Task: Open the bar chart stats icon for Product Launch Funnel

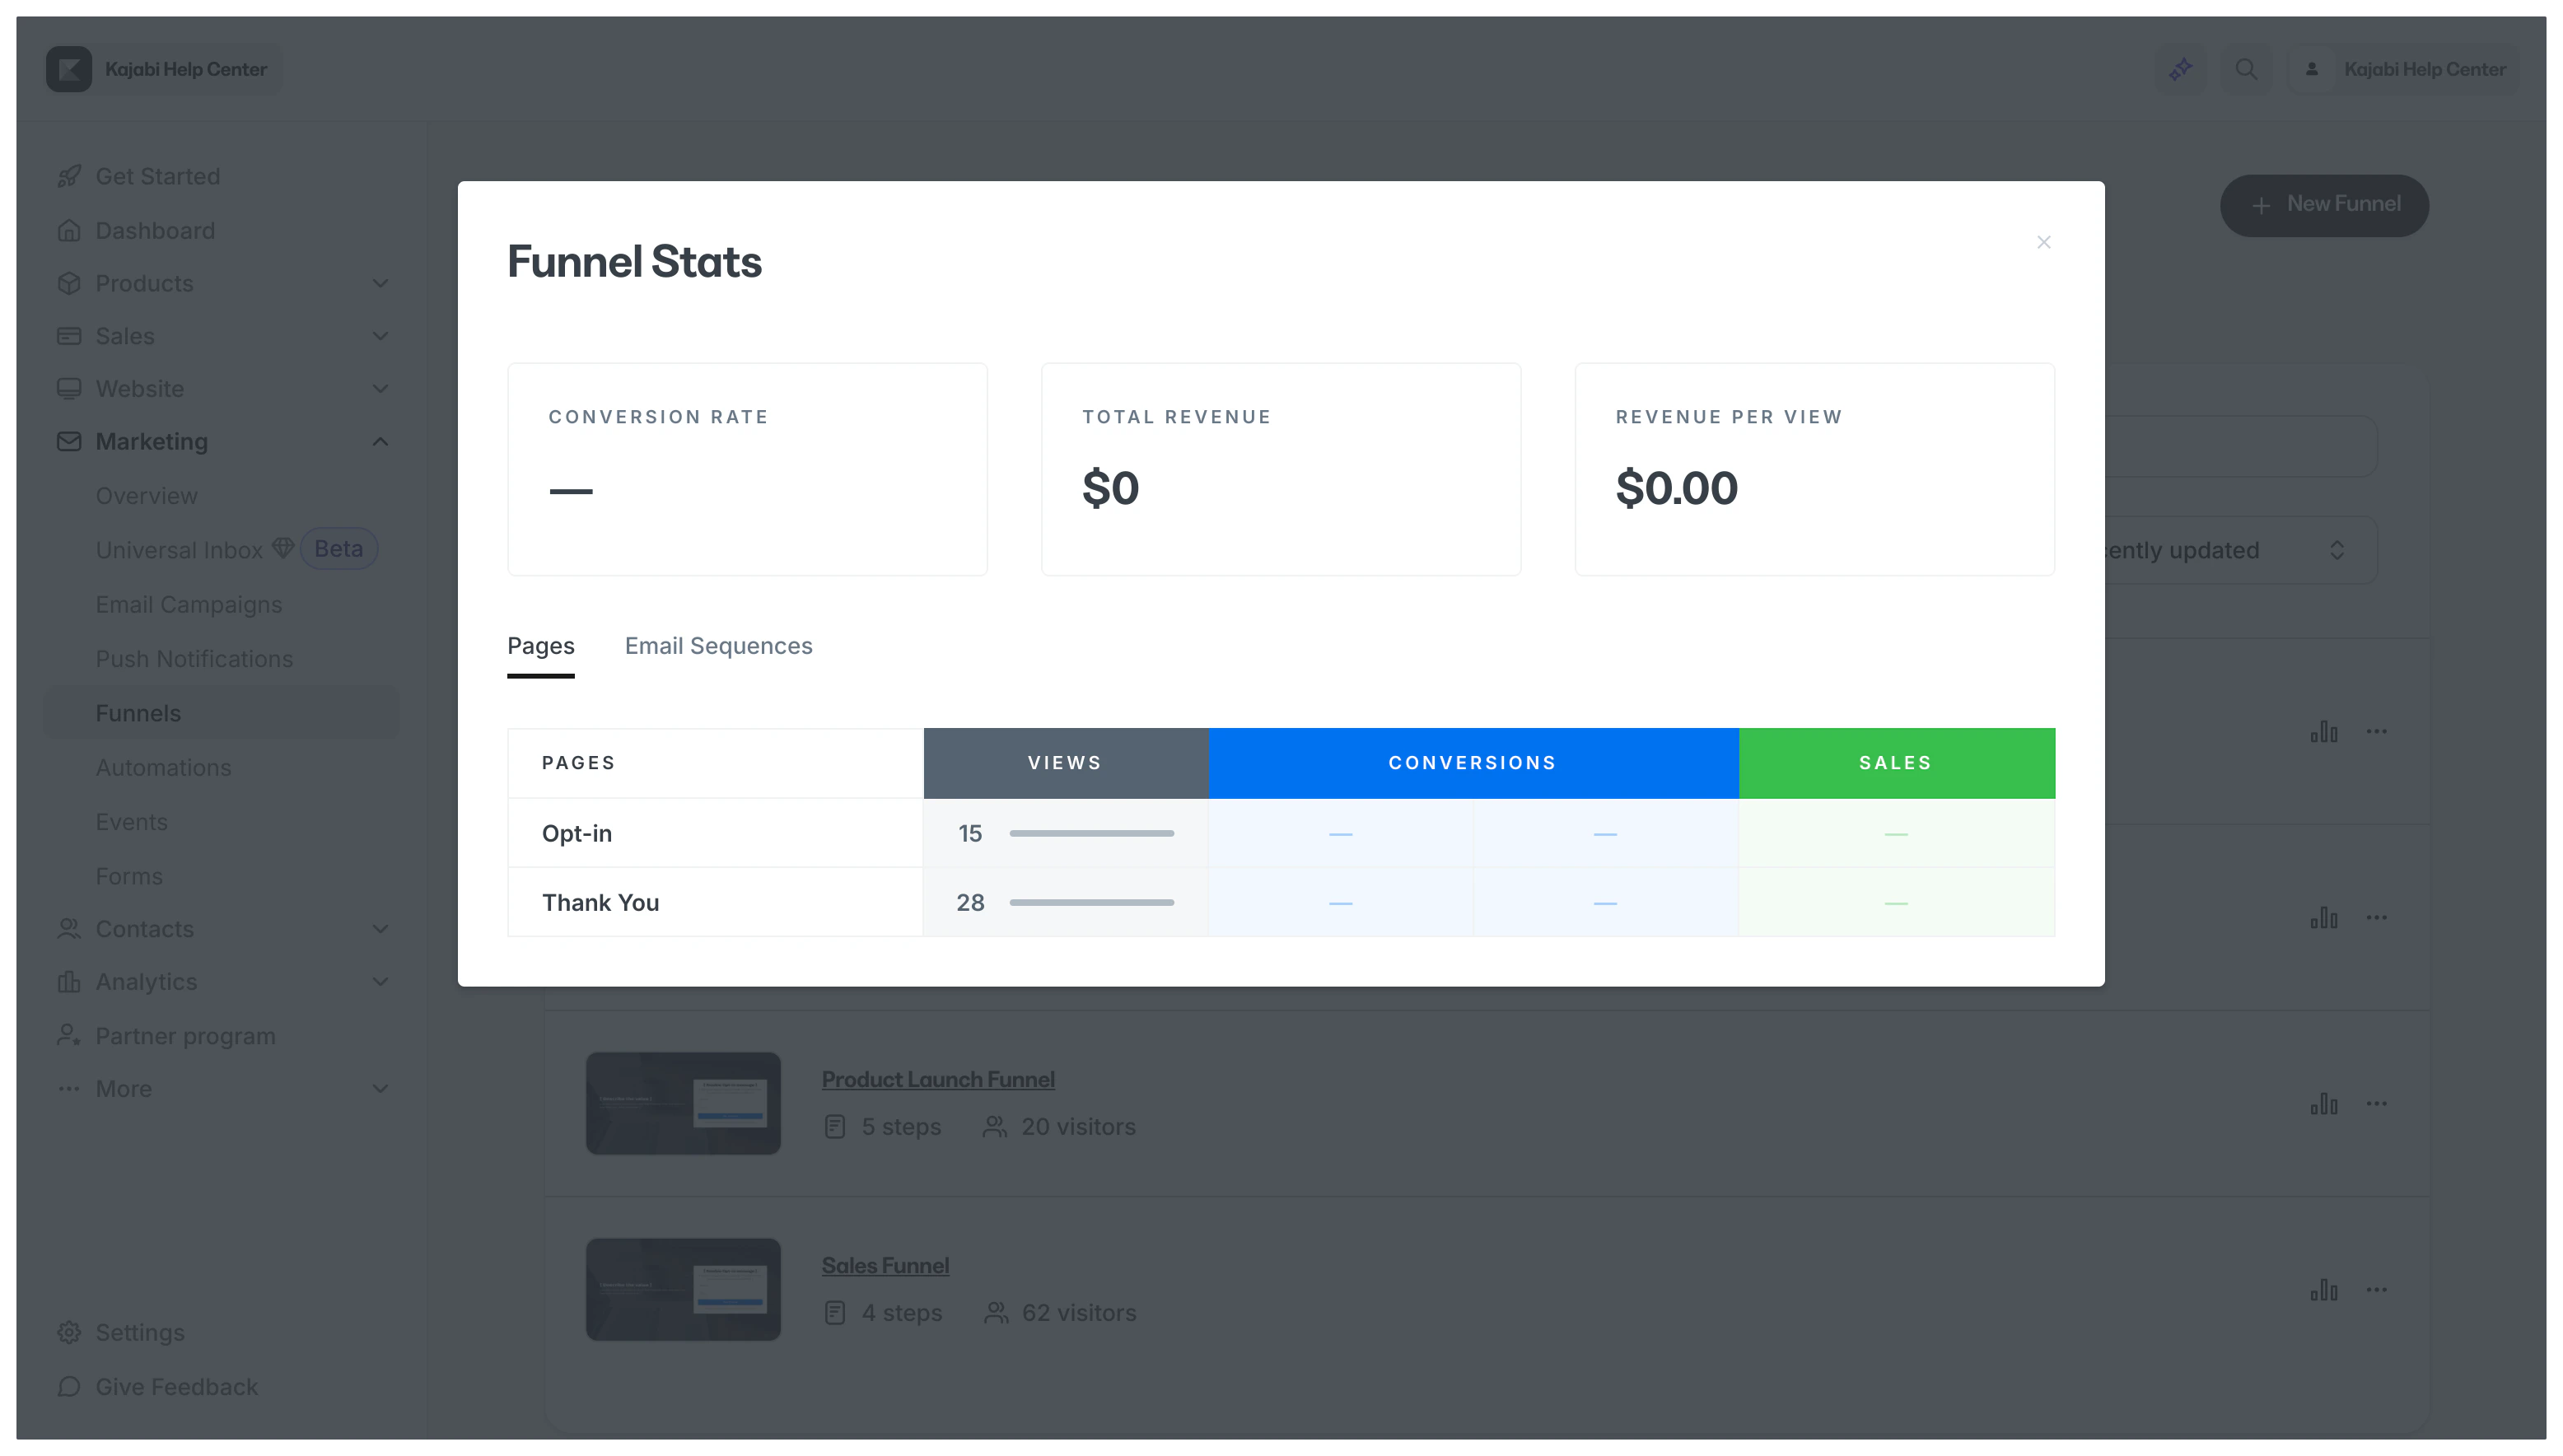Action: [2324, 1104]
